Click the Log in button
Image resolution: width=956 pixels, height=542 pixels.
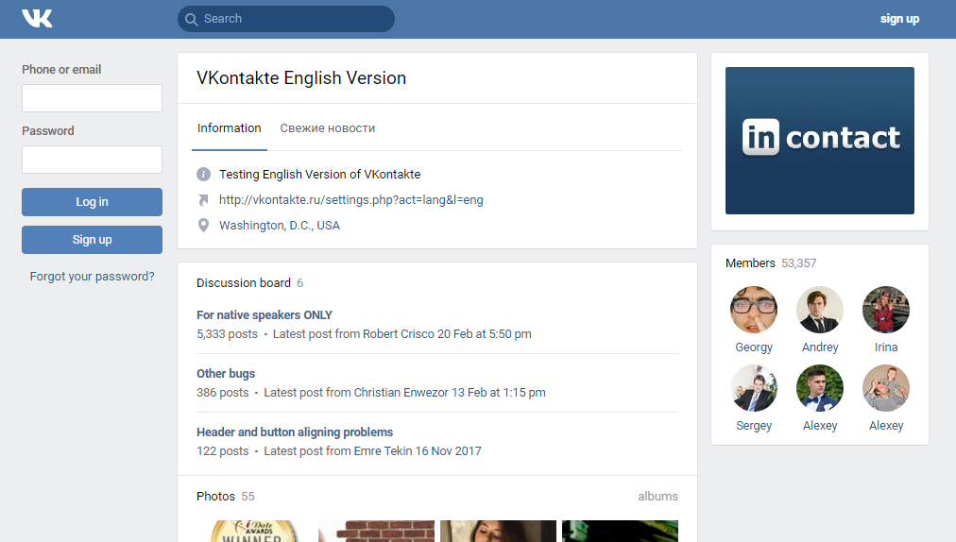coord(92,202)
